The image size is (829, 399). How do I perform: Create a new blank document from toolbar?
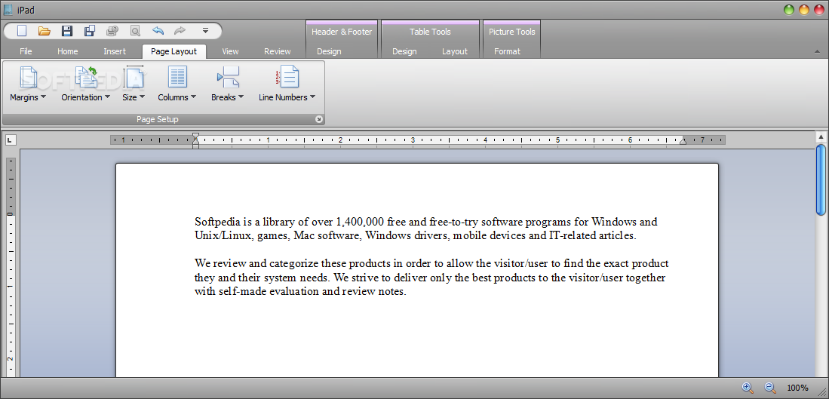(x=22, y=31)
